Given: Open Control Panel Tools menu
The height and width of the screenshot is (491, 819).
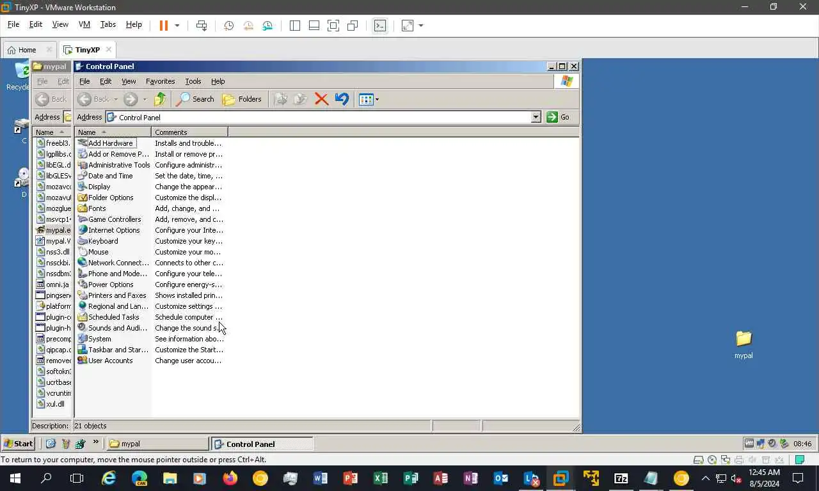Looking at the screenshot, I should [193, 81].
